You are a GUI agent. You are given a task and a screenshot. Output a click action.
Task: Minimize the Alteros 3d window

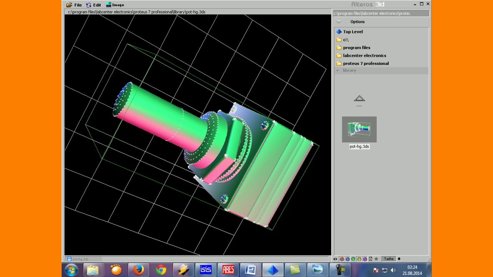(415, 4)
